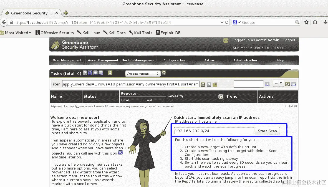The height and width of the screenshot is (187, 328).
Task: Sort tasks by Status column header
Action: 90,97
